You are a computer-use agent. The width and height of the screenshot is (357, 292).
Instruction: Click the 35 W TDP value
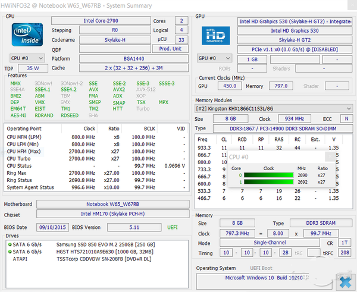33,68
